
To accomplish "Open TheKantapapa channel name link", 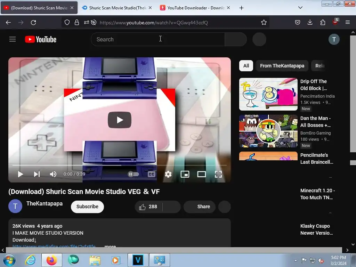I will click(44, 203).
